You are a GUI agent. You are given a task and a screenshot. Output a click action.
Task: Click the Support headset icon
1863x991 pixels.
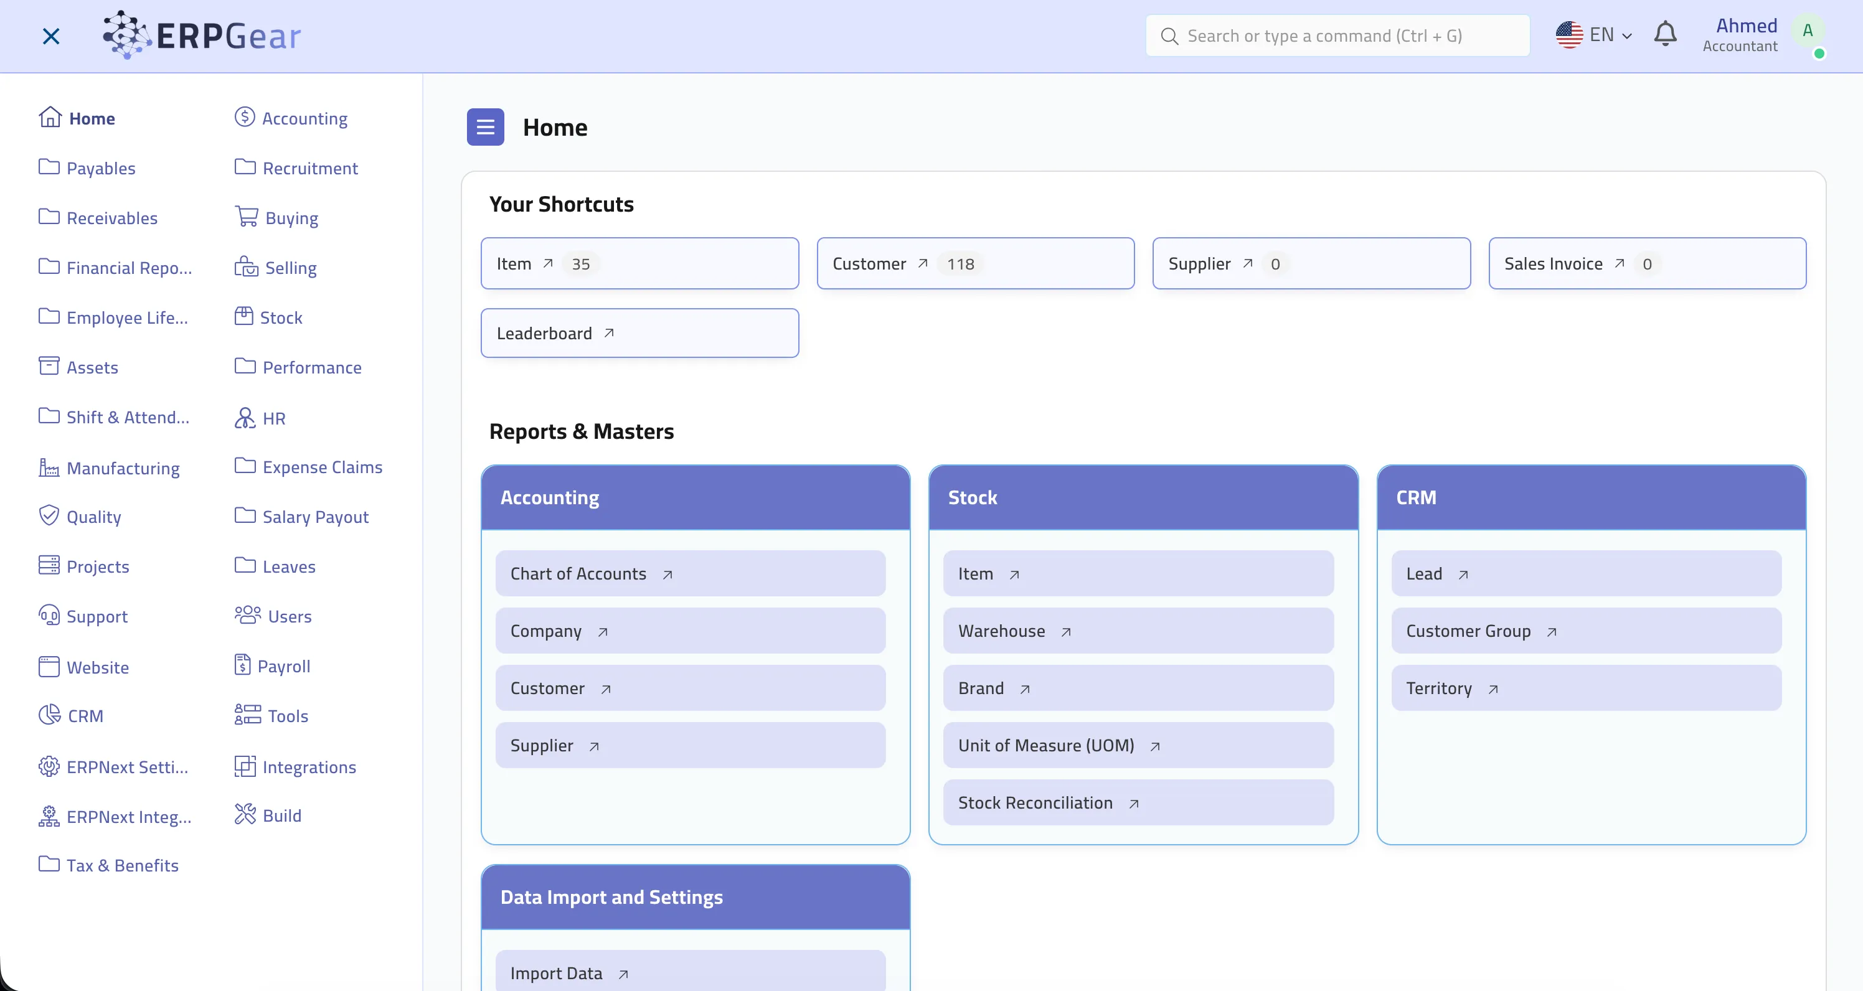(x=49, y=616)
